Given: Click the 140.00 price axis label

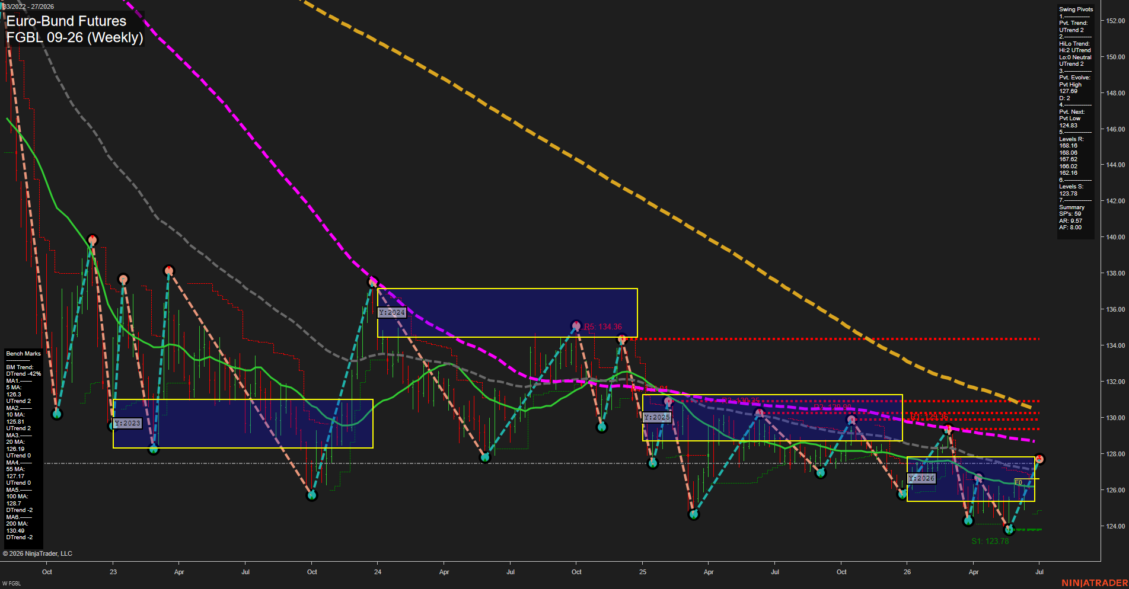Looking at the screenshot, I should click(x=1115, y=237).
